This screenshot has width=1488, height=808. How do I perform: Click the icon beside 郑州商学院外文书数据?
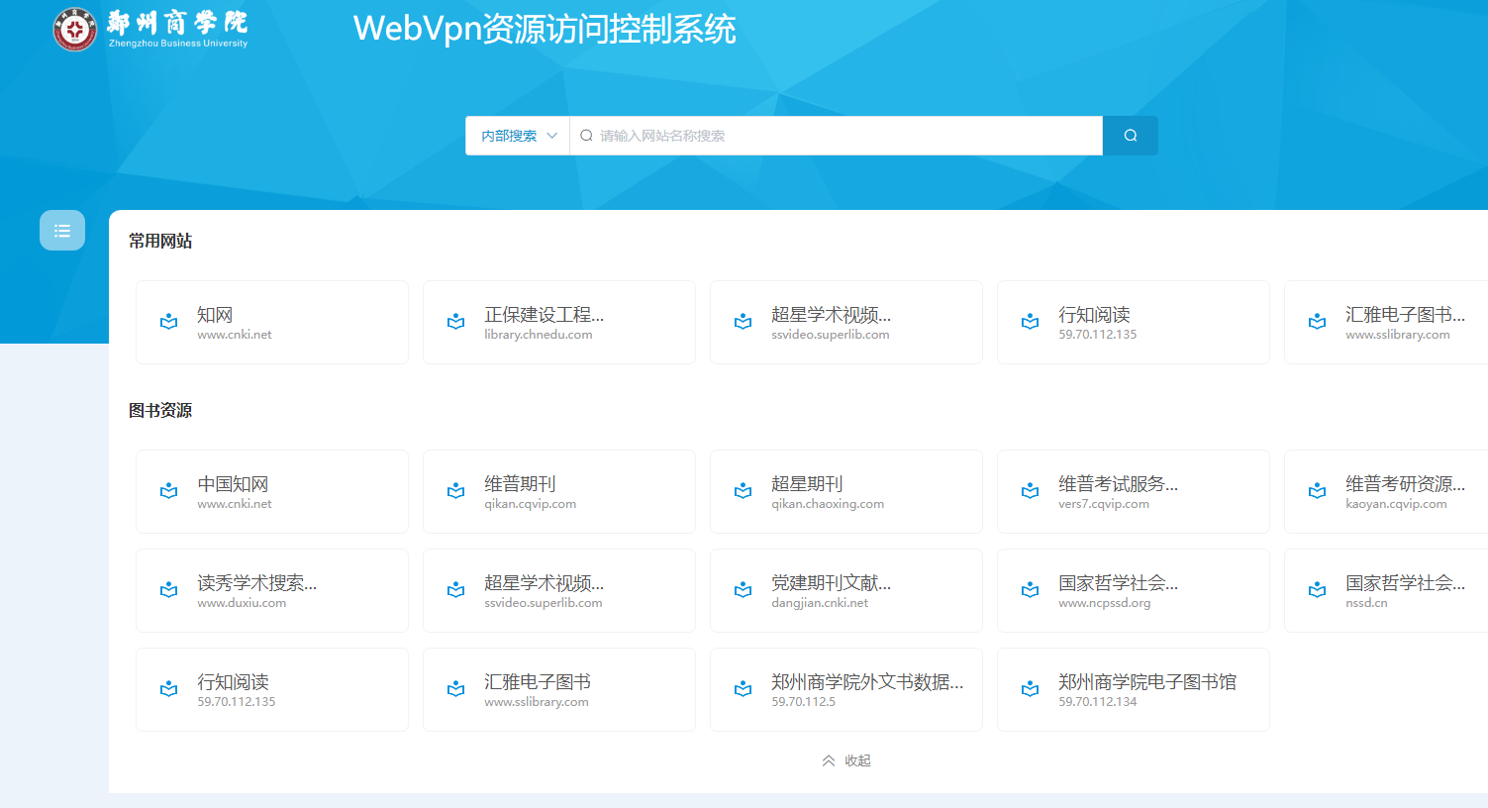coord(744,689)
